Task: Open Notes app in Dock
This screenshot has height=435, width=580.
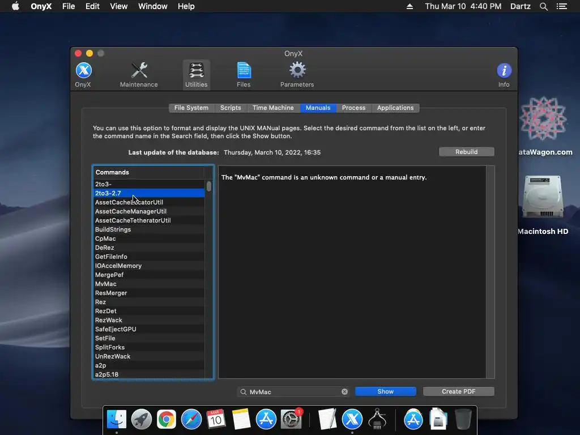Action: pyautogui.click(x=241, y=420)
